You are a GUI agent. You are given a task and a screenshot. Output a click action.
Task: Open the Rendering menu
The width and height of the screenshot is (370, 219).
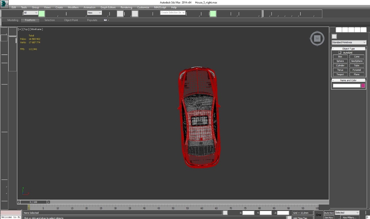126,7
